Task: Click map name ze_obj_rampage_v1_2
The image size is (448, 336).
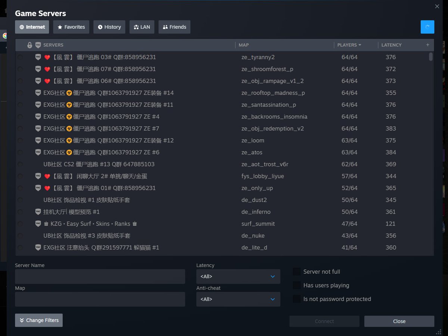Action: pyautogui.click(x=273, y=81)
